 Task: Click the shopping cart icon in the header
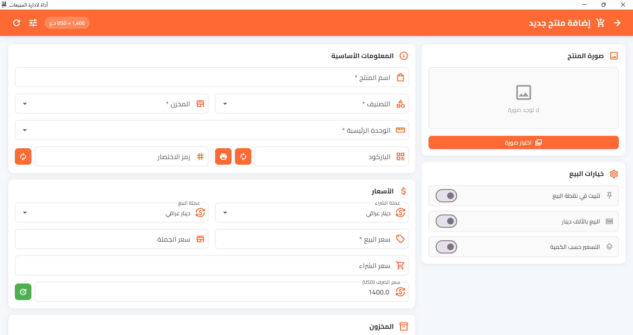(601, 23)
